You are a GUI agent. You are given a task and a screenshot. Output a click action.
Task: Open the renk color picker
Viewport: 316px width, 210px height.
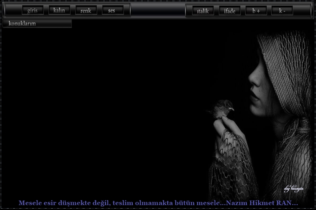86,10
